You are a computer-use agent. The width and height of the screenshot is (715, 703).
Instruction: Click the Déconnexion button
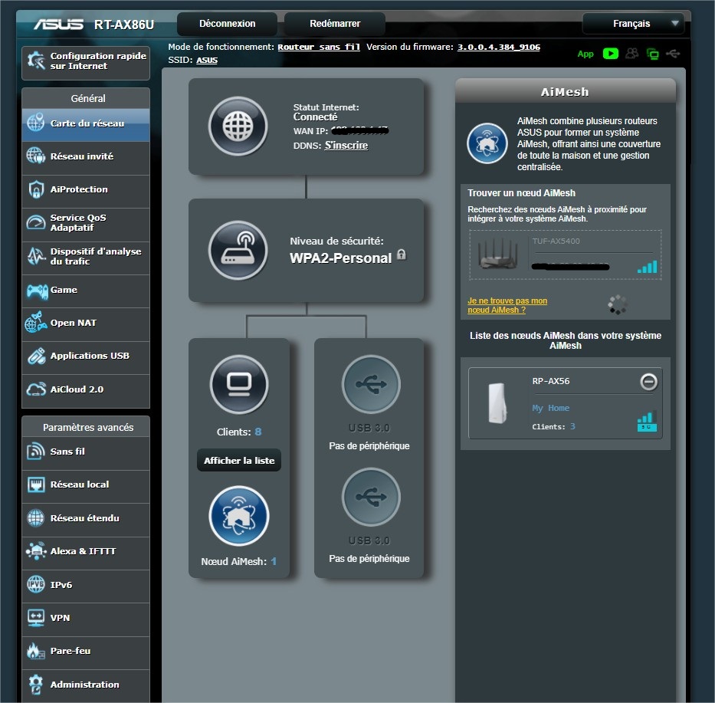coord(227,24)
